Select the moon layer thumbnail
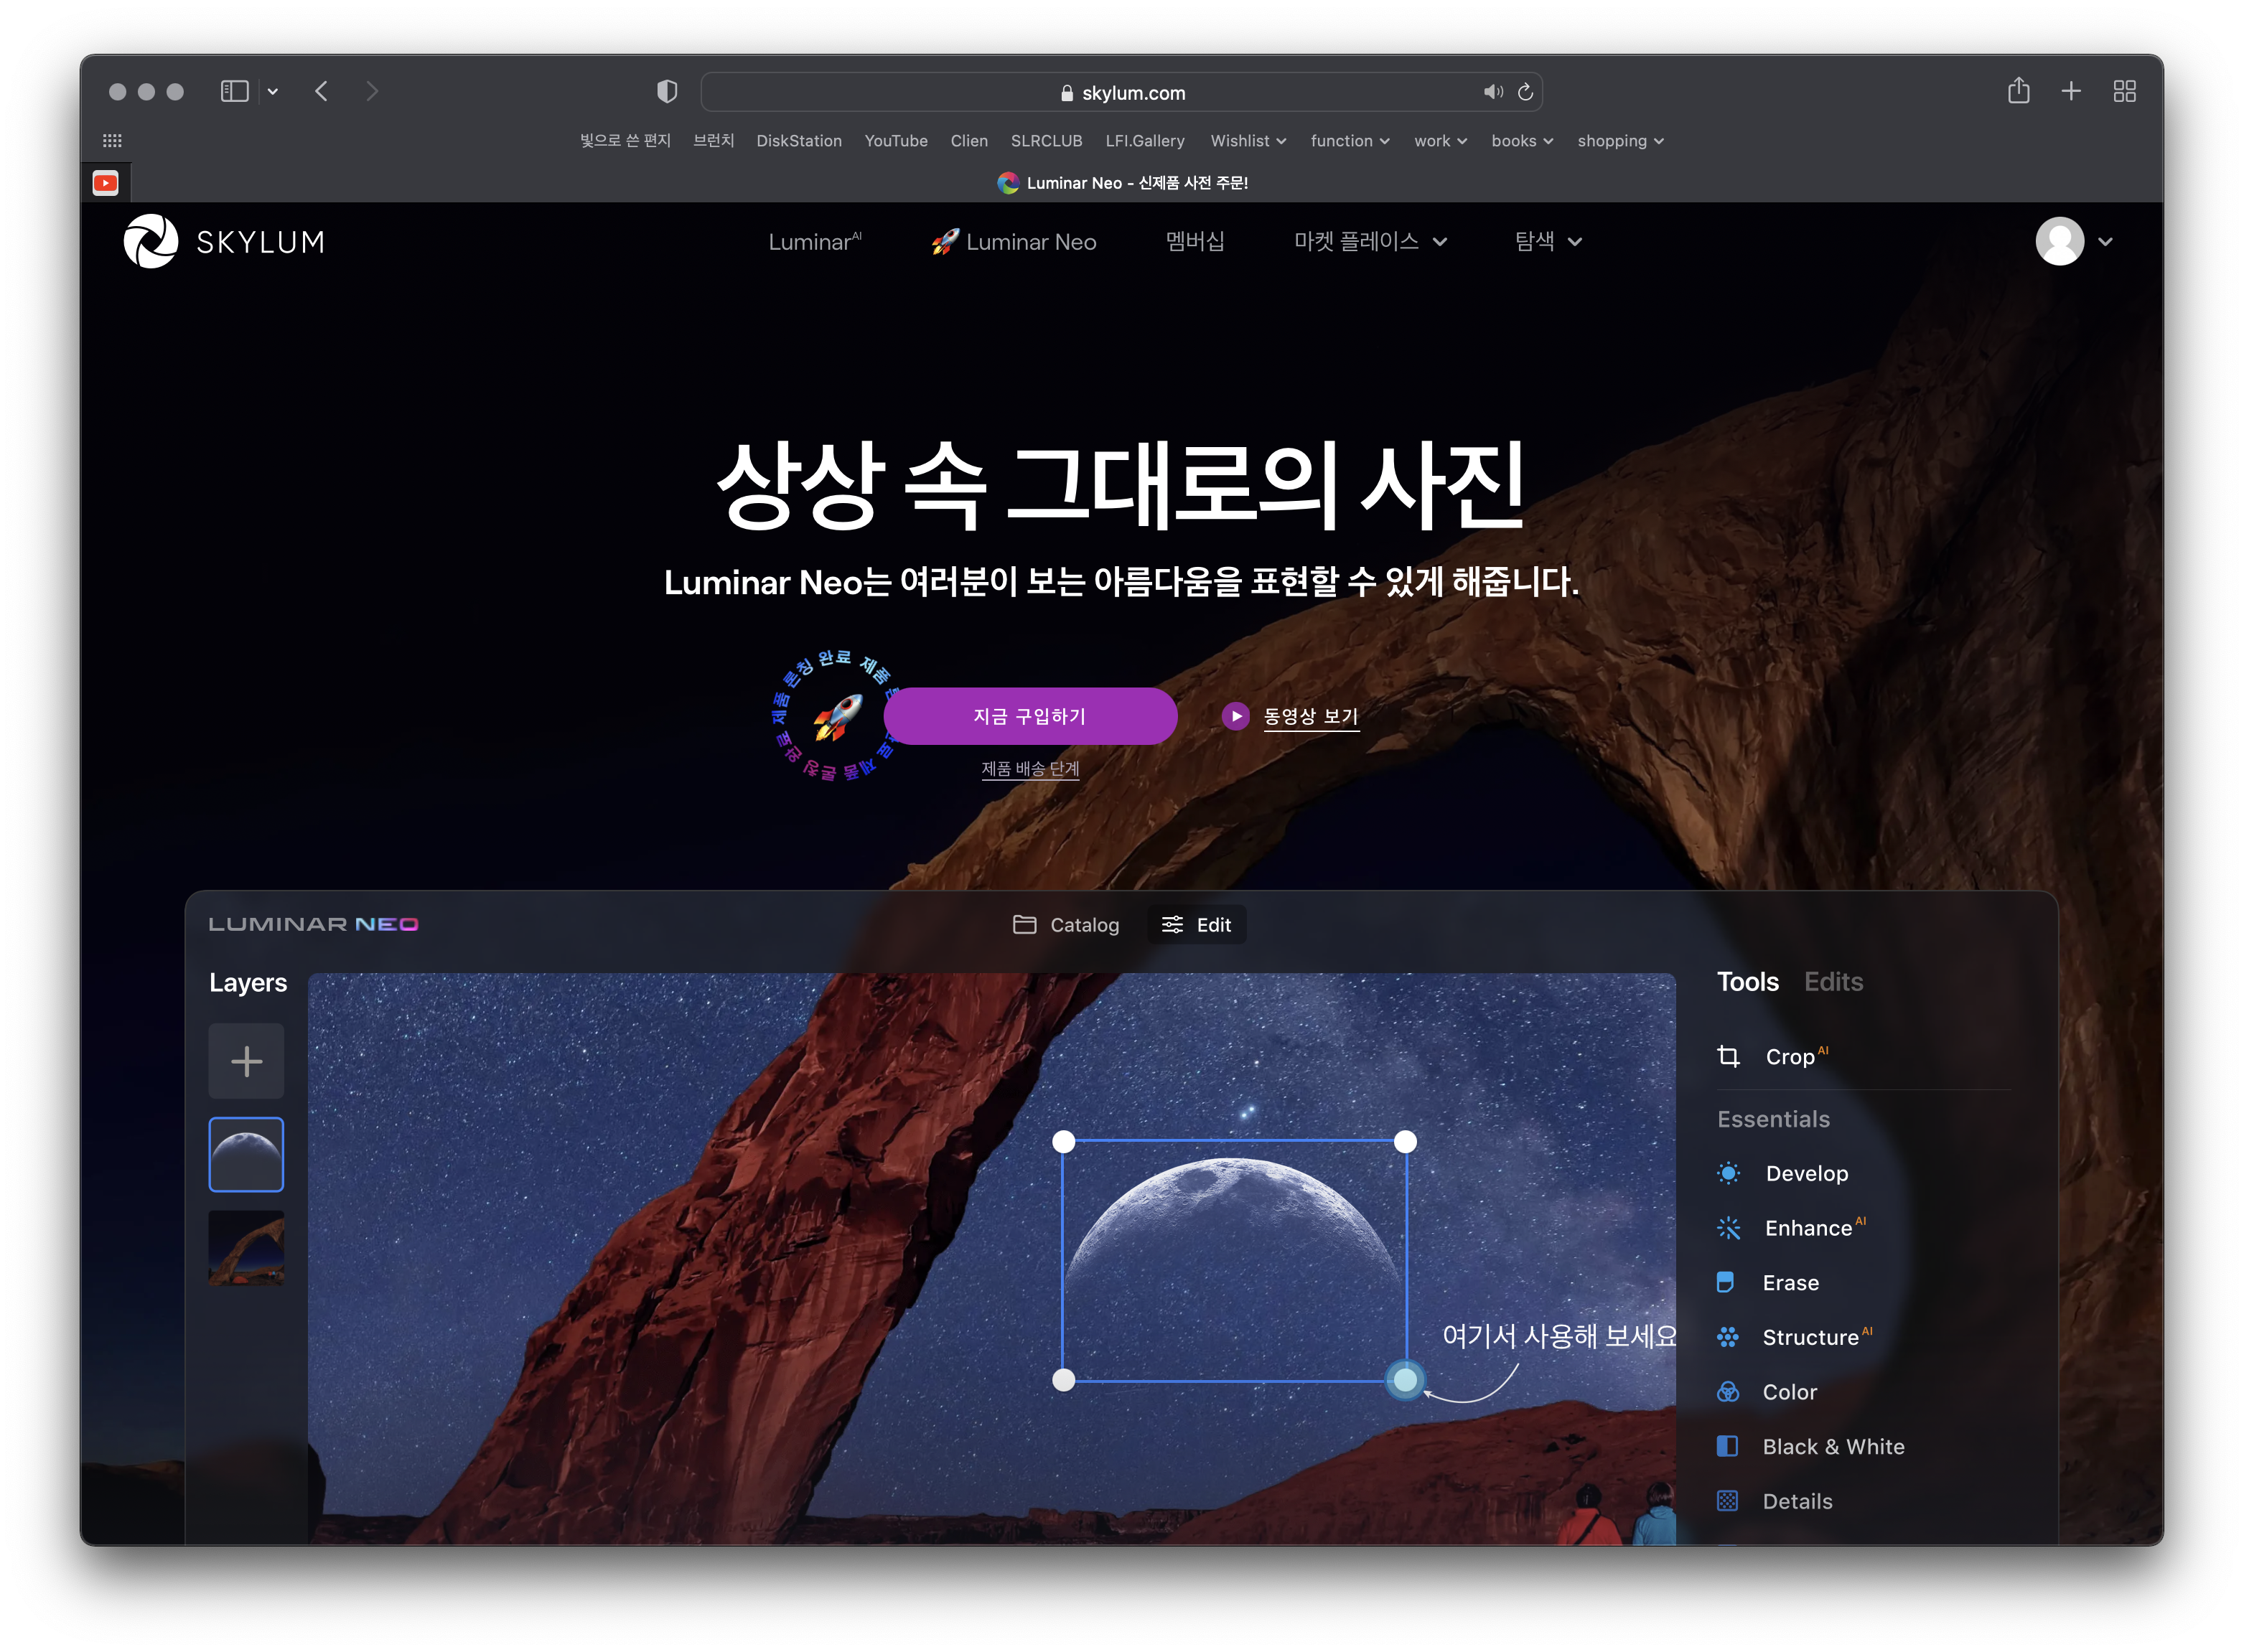Screen dimensions: 2244x1652 [246, 1154]
